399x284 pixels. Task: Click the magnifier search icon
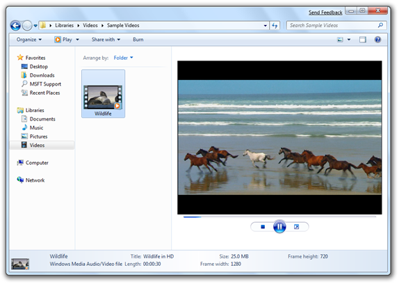(380, 25)
